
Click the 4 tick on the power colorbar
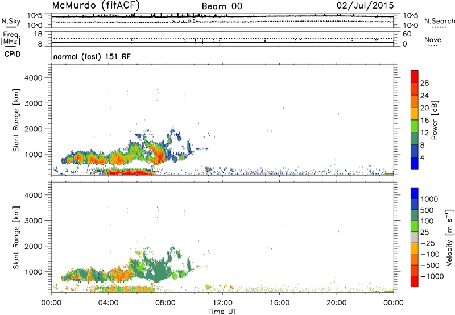pos(422,157)
